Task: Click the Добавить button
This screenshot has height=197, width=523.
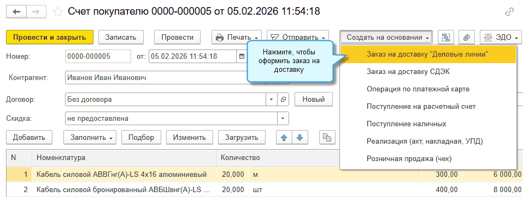Action: point(29,138)
